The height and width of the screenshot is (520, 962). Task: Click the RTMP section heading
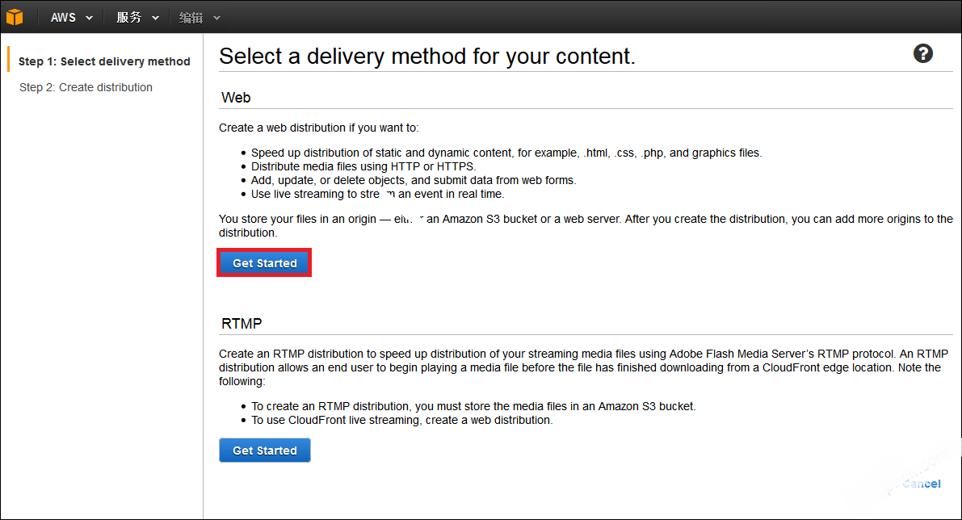(242, 323)
